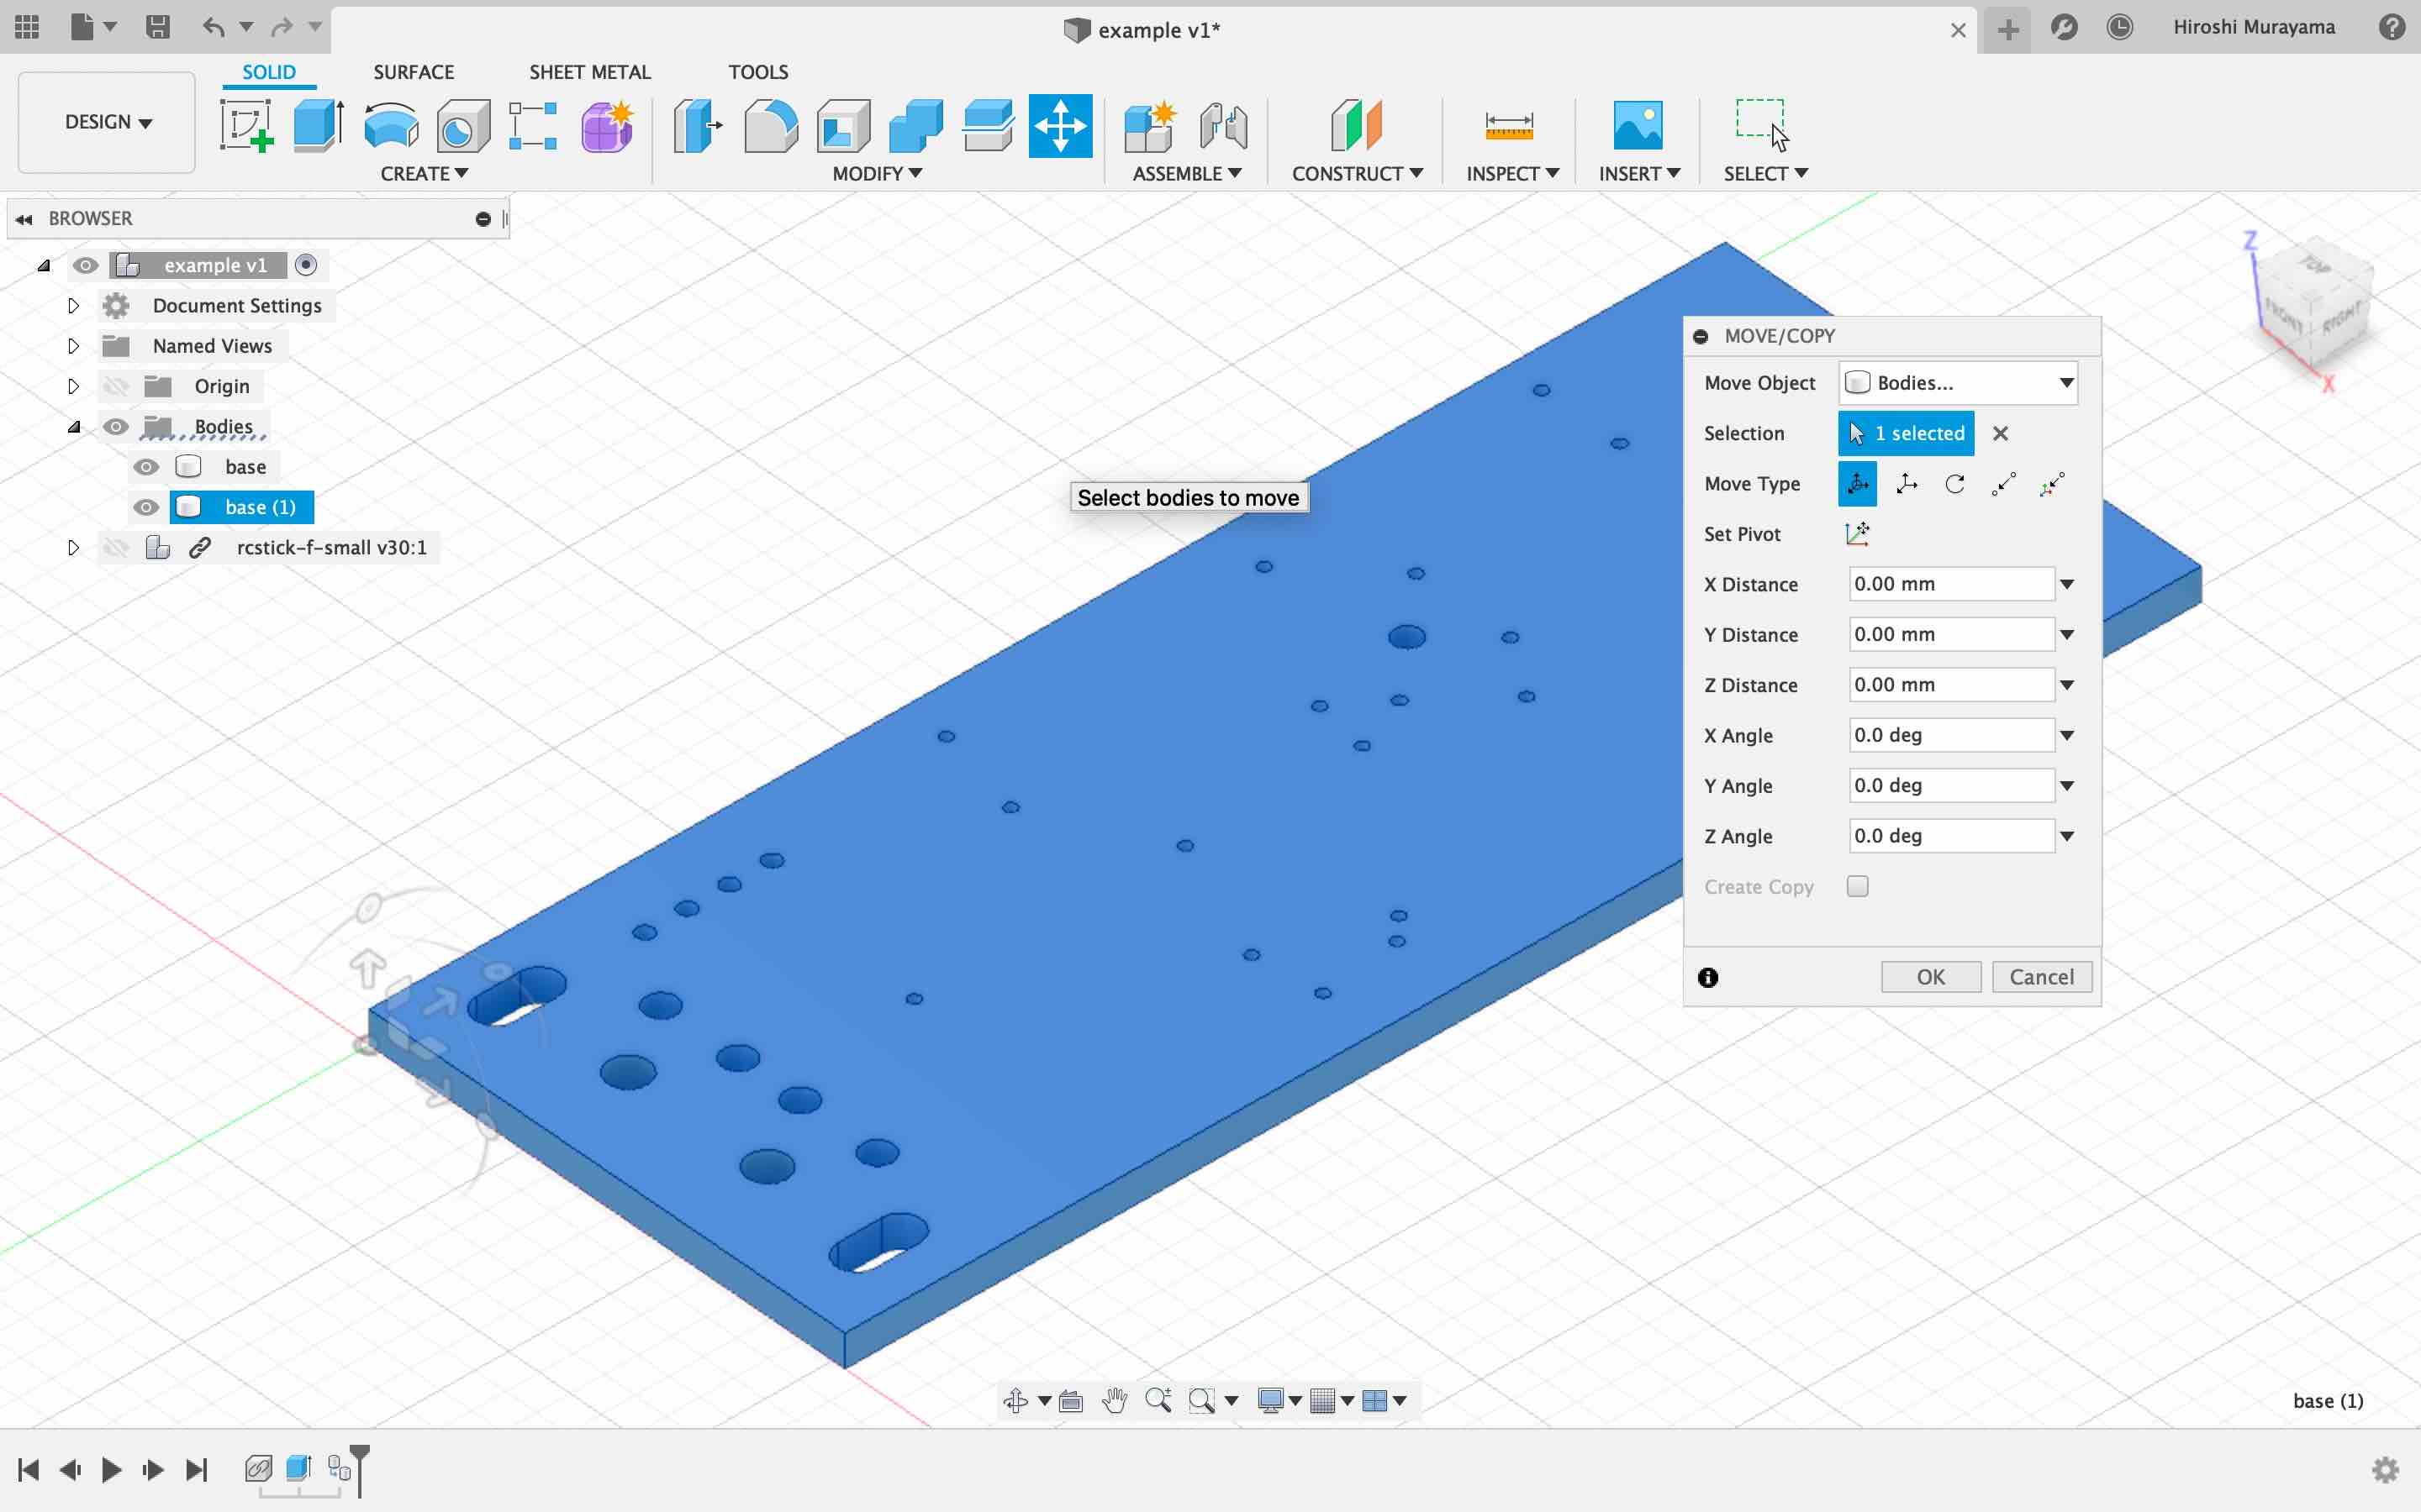Select the Joint tool
Image resolution: width=2421 pixels, height=1512 pixels.
point(1222,126)
